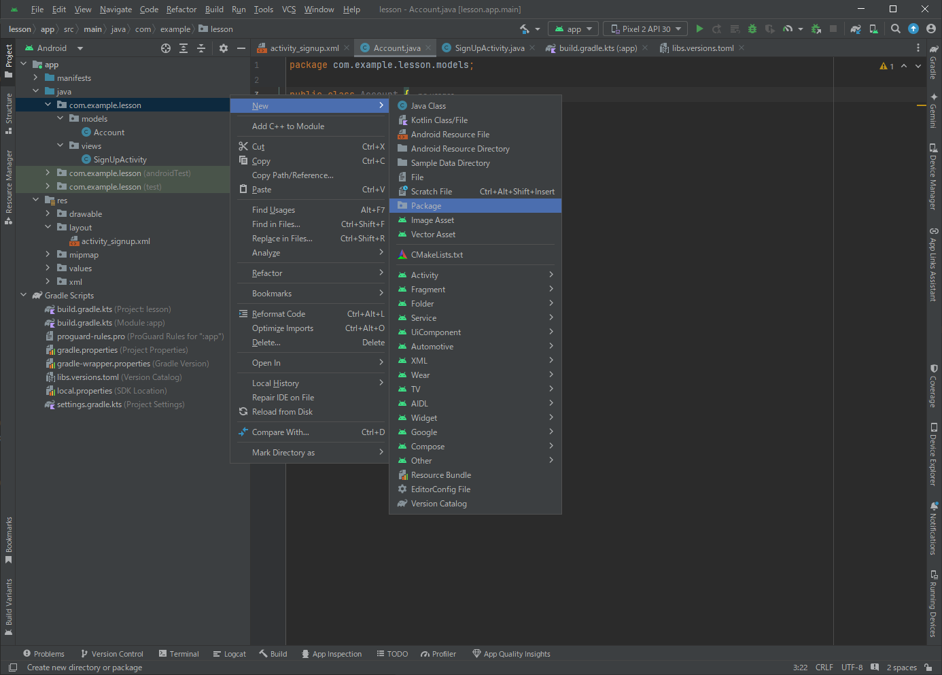Choose Kotlin Class/File menu item
The image size is (942, 675).
[475, 120]
